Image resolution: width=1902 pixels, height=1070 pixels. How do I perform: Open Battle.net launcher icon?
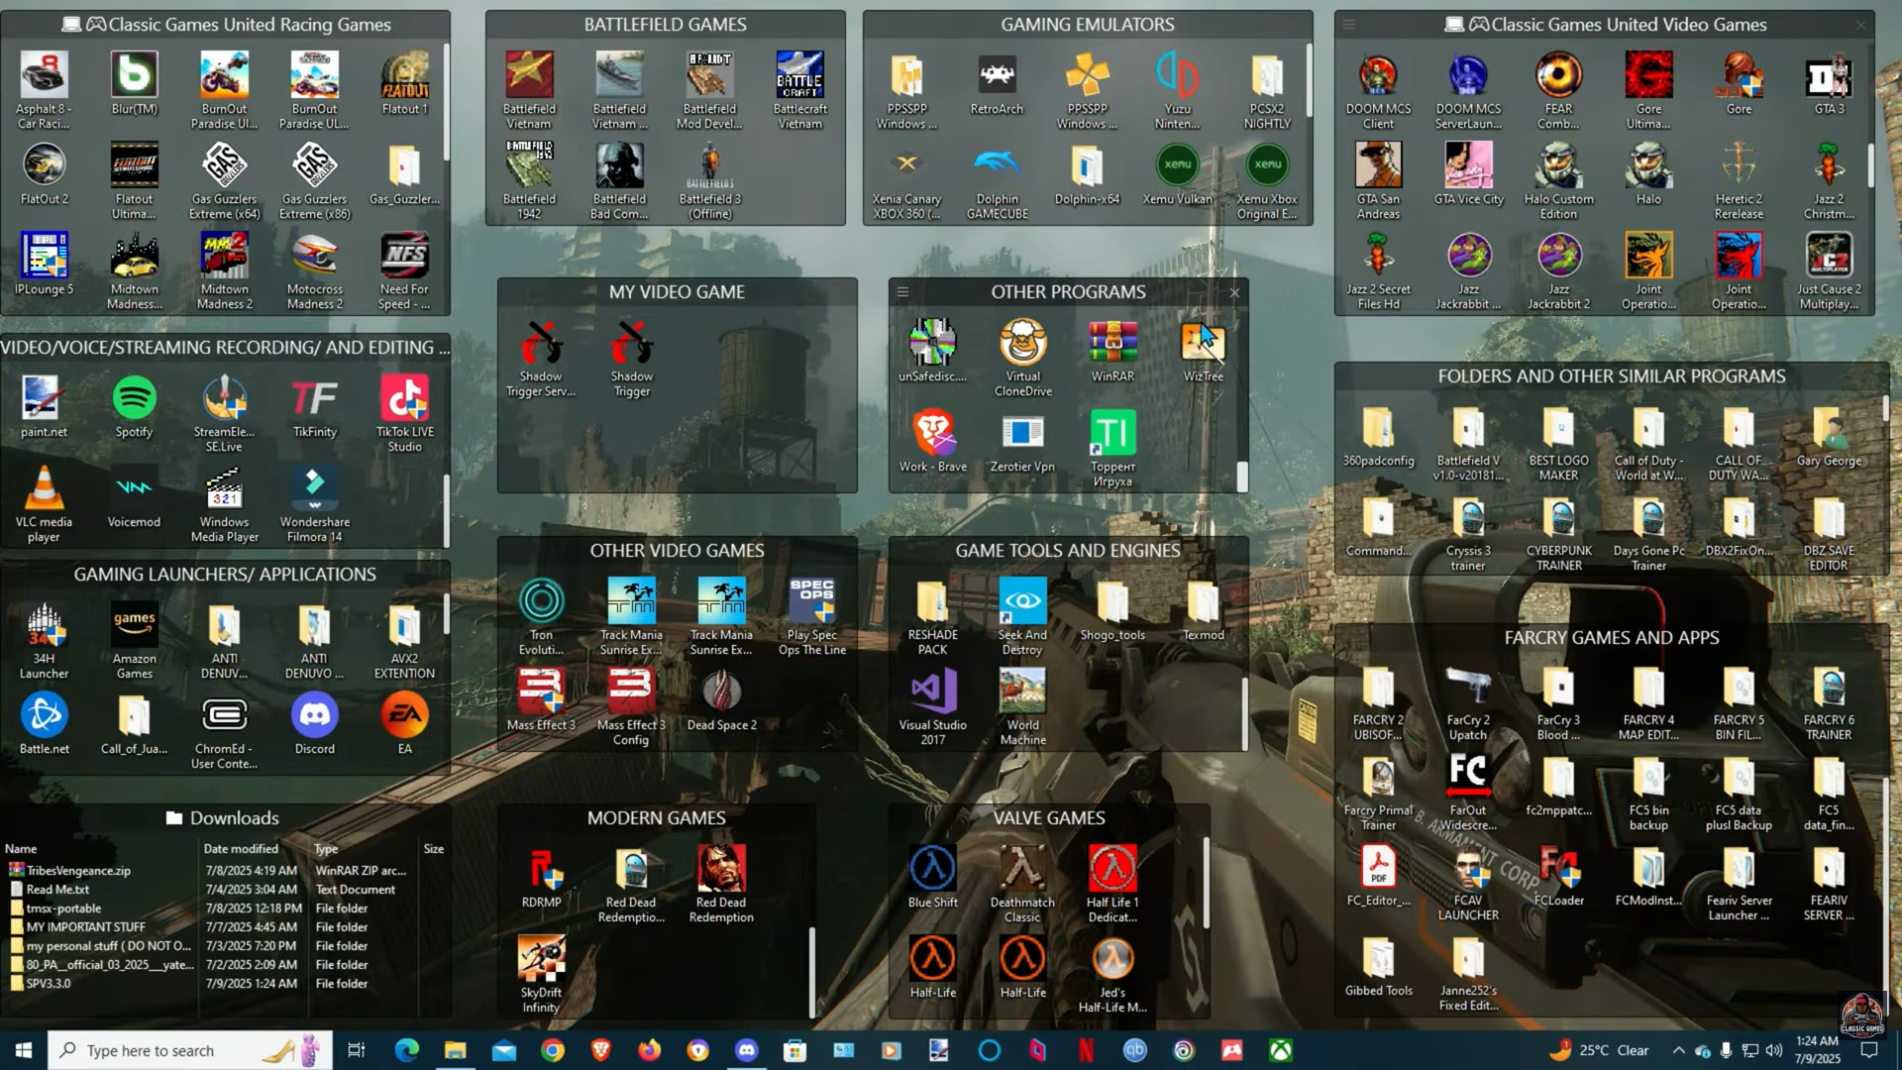coord(44,716)
